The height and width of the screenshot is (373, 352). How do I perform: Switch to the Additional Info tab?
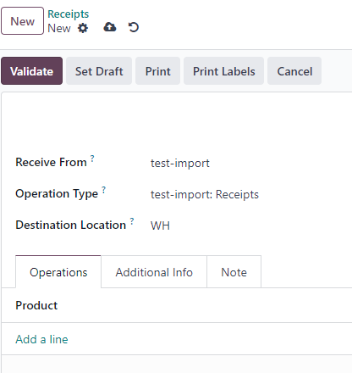click(x=154, y=272)
